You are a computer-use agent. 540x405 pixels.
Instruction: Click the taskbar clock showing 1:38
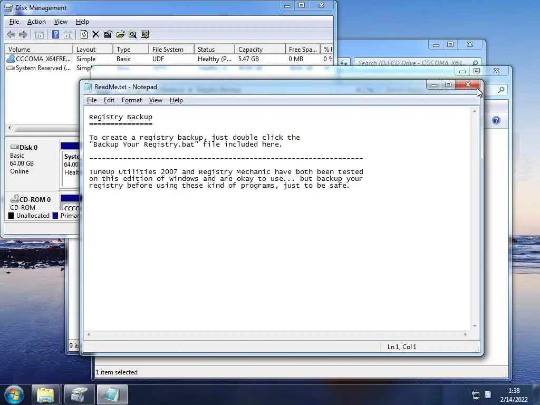click(514, 391)
